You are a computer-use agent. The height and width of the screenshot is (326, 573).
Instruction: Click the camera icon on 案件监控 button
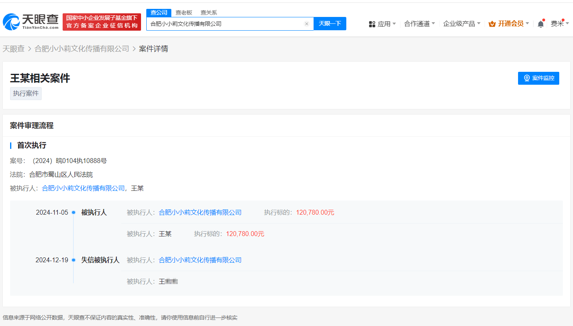click(527, 78)
